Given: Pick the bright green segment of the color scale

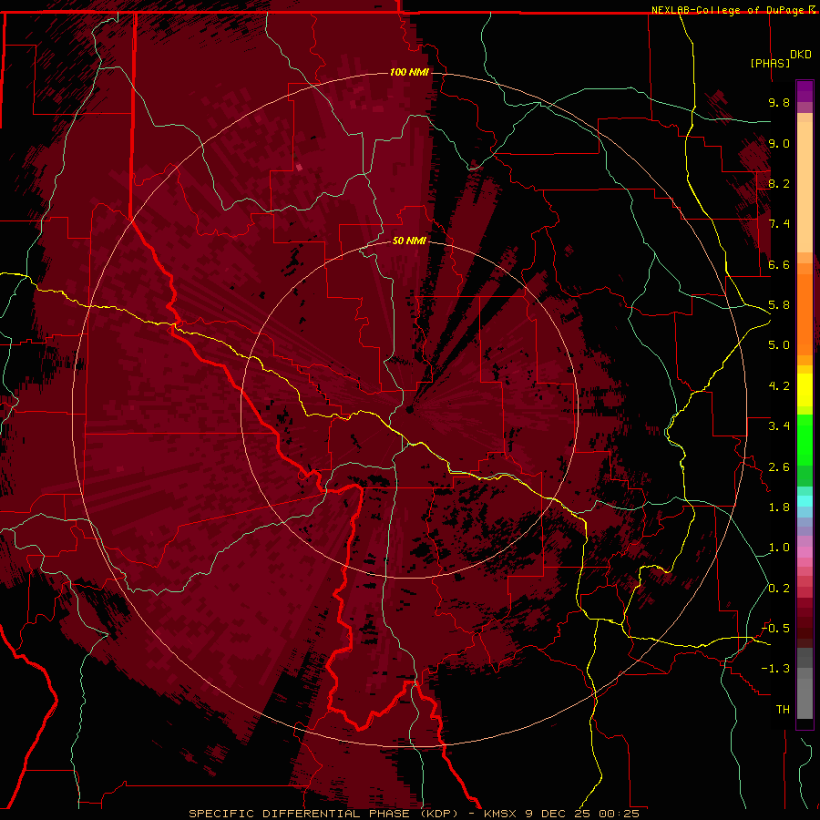Looking at the screenshot, I should click(x=805, y=439).
